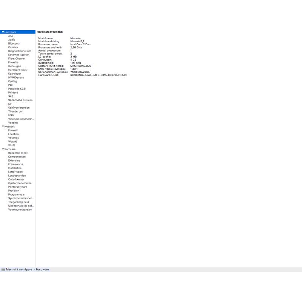
Task: Click the Intel Core 2 Duo value
Action: [80, 45]
